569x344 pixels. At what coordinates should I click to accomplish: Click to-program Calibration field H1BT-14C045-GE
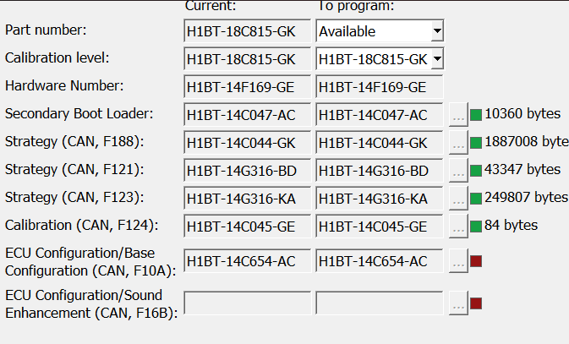click(x=379, y=227)
